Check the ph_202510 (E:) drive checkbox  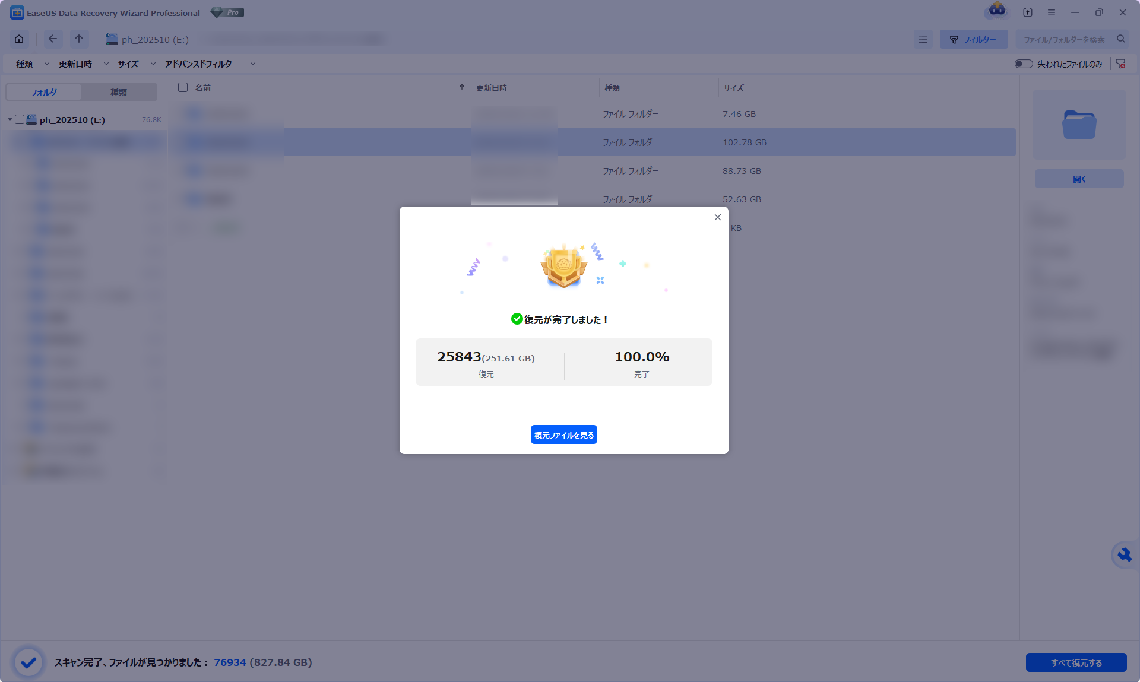[20, 119]
